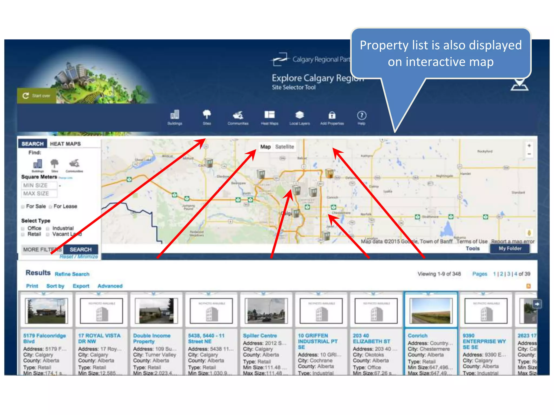Click the orange highlighted building marker
This screenshot has height=415, width=554.
coord(329,173)
